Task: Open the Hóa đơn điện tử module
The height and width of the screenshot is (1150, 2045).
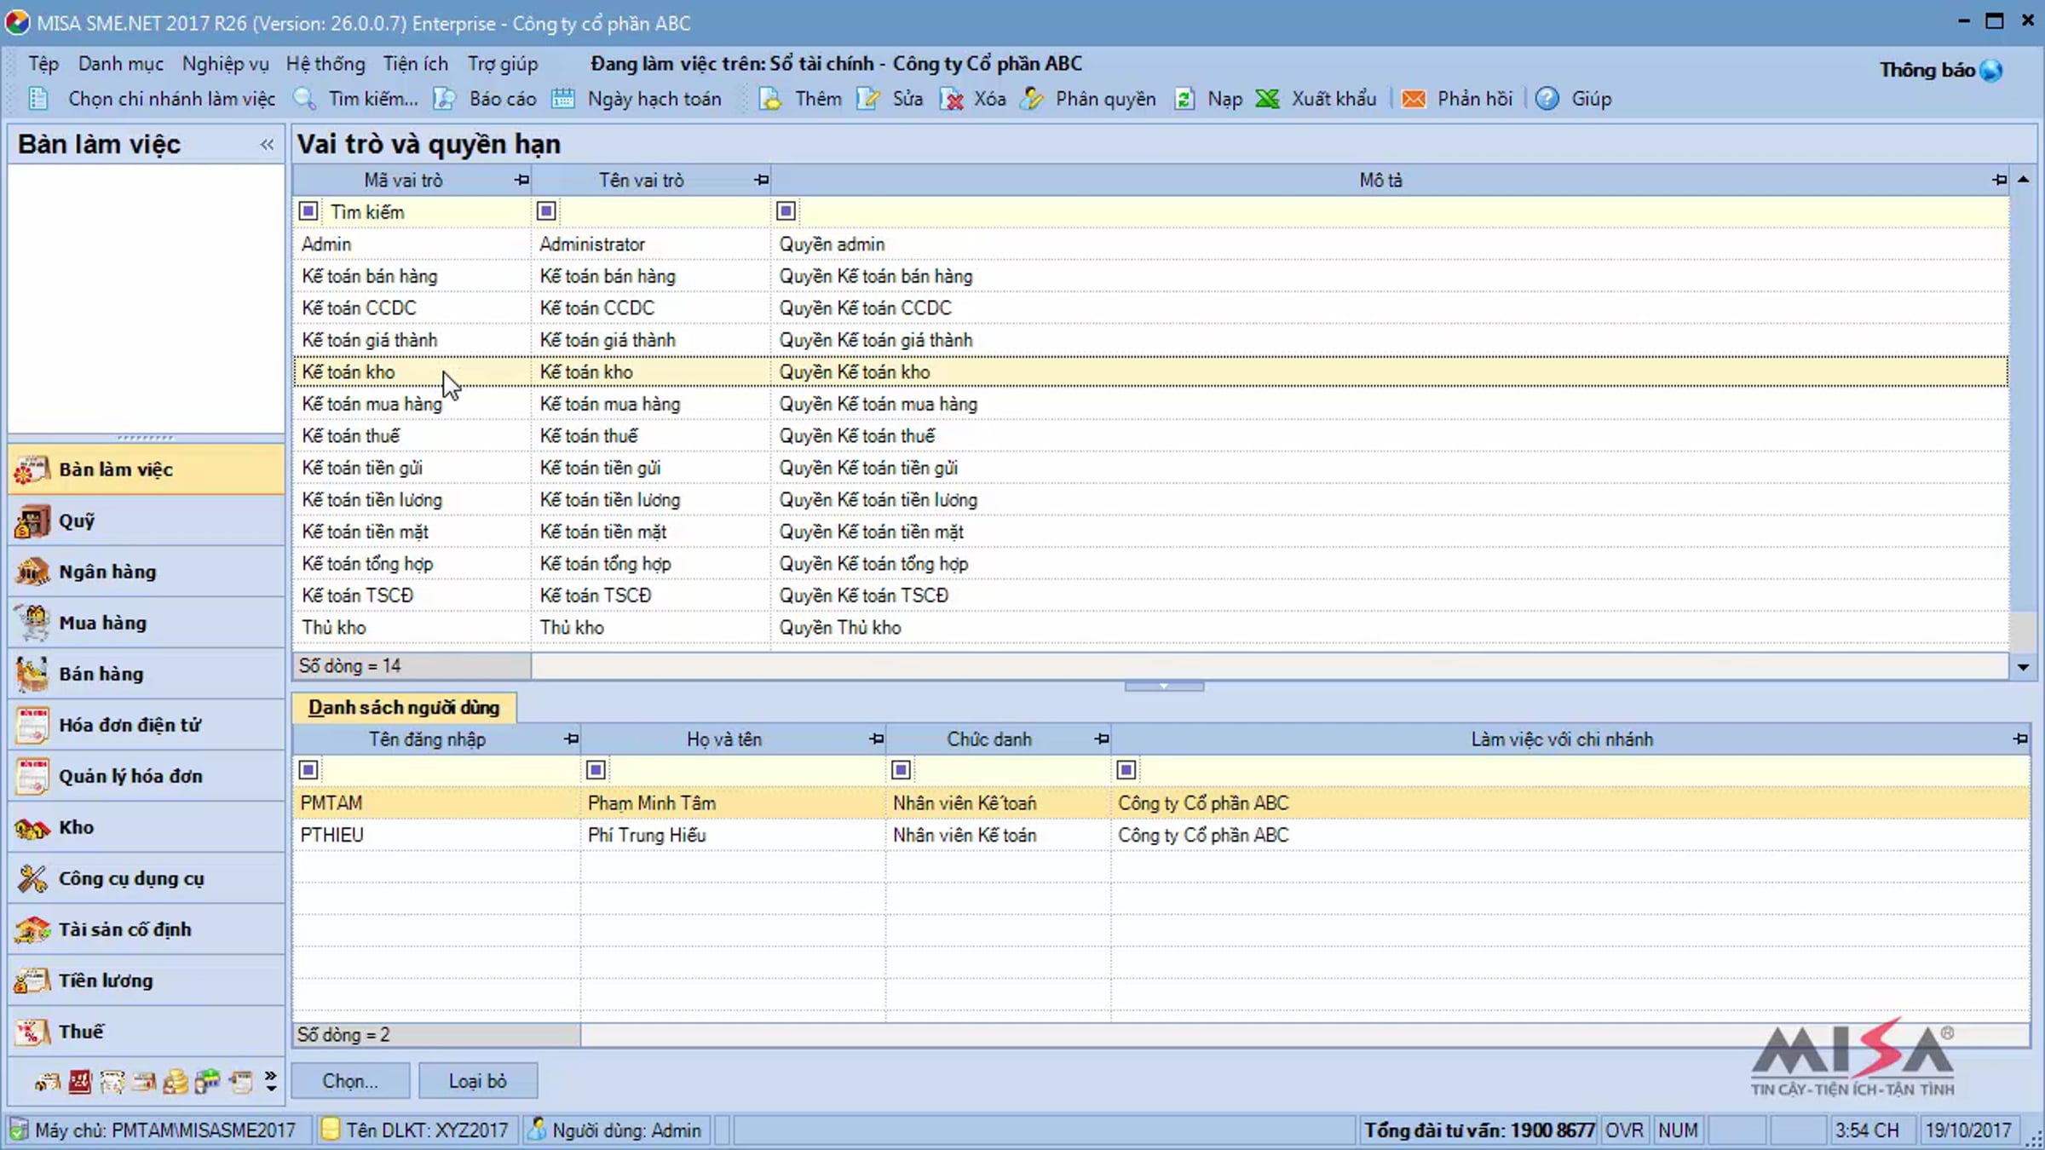Action: click(x=147, y=725)
